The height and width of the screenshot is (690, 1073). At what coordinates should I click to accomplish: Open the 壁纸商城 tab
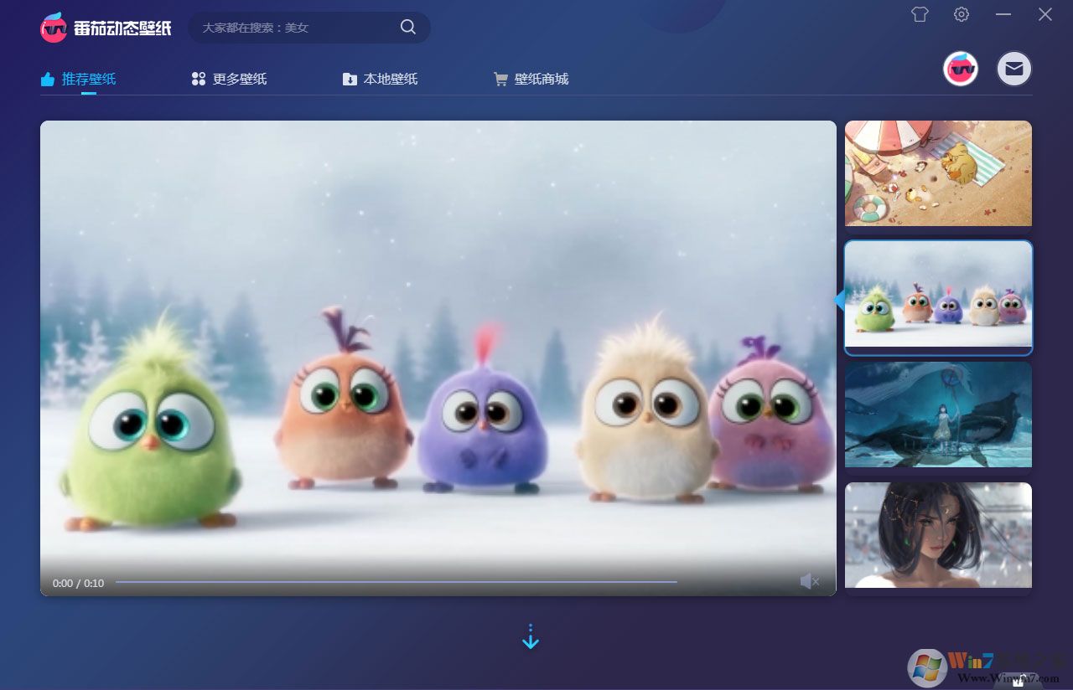click(x=545, y=78)
